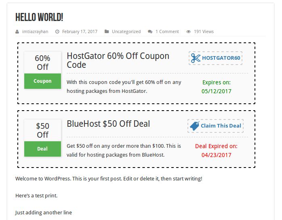282x220 pixels.
Task: Click the eye views icon
Action: click(188, 31)
